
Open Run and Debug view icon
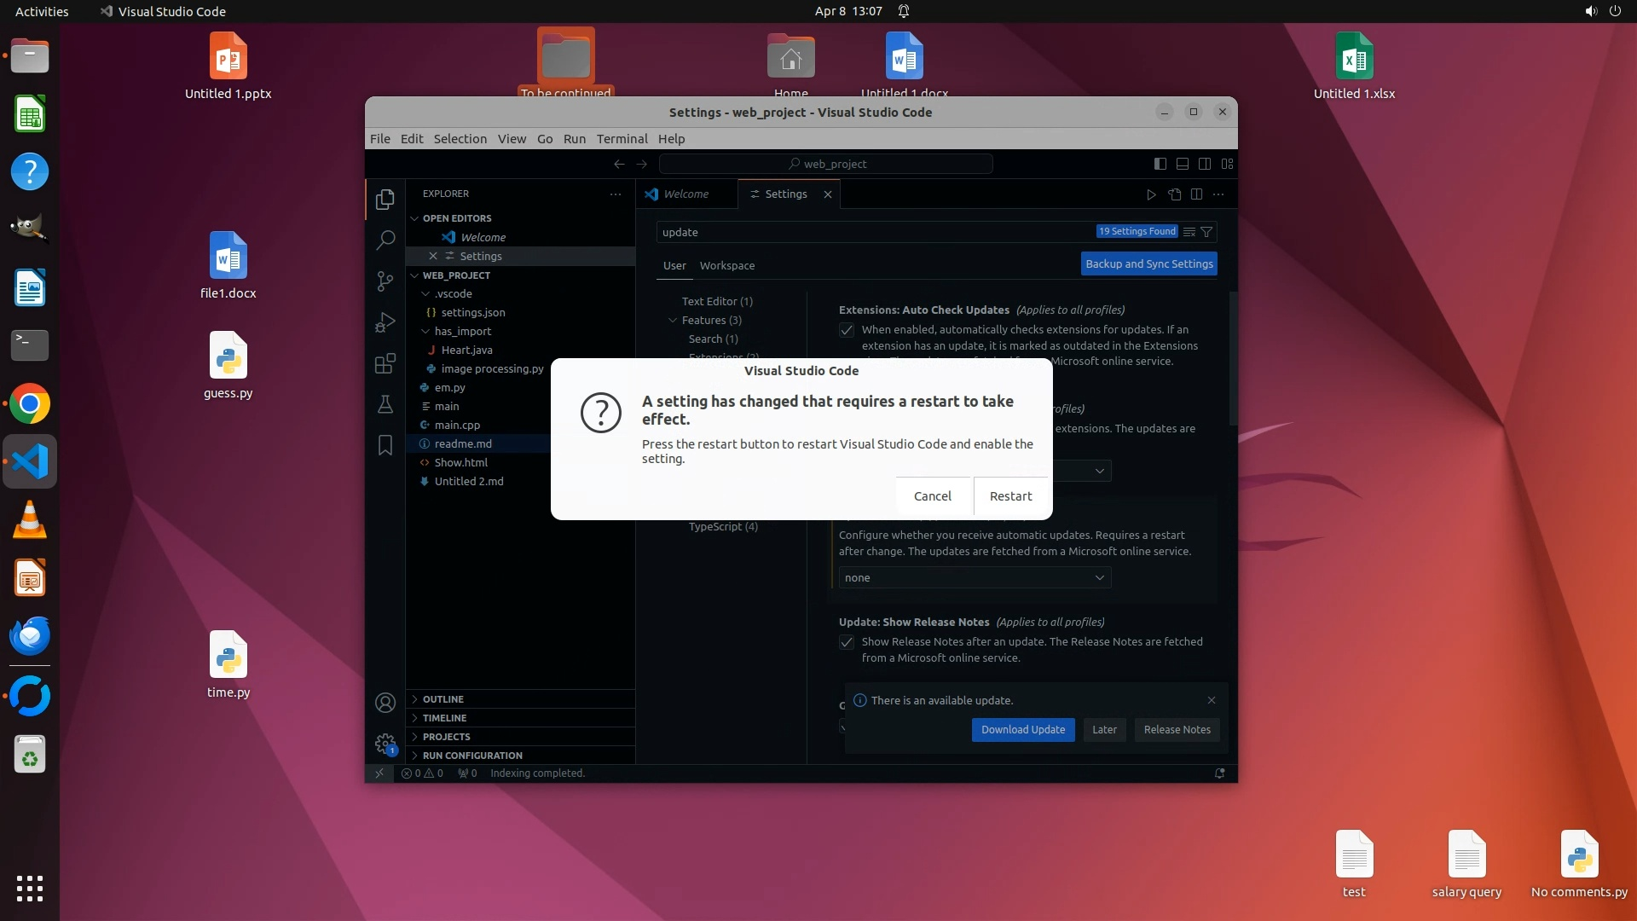point(385,322)
